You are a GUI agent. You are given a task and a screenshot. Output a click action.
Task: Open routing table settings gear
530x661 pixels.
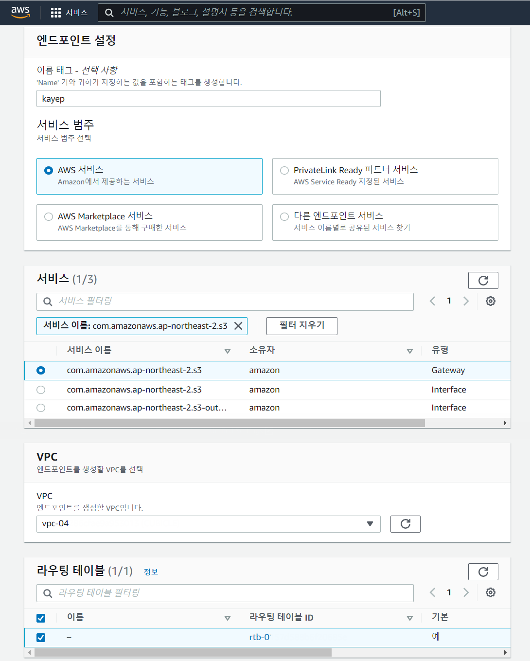coord(491,592)
